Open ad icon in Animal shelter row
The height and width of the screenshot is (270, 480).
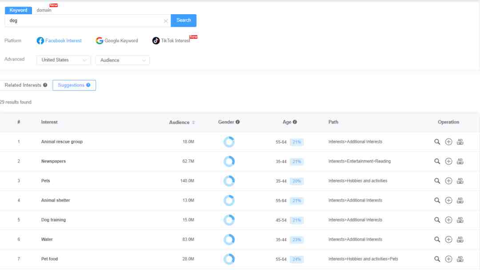pyautogui.click(x=460, y=201)
